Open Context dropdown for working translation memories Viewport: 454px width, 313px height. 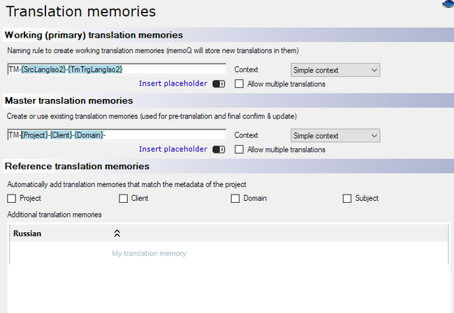tap(335, 70)
